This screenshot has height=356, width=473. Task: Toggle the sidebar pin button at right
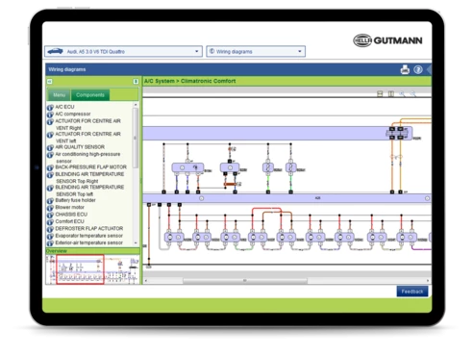tap(136, 82)
